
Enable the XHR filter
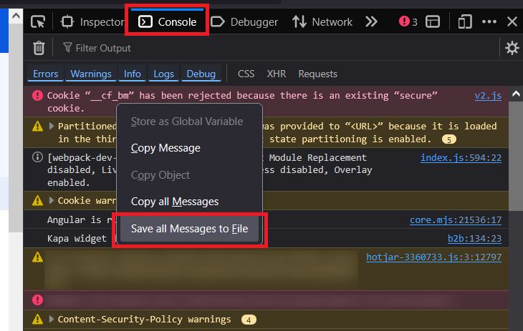click(x=276, y=74)
